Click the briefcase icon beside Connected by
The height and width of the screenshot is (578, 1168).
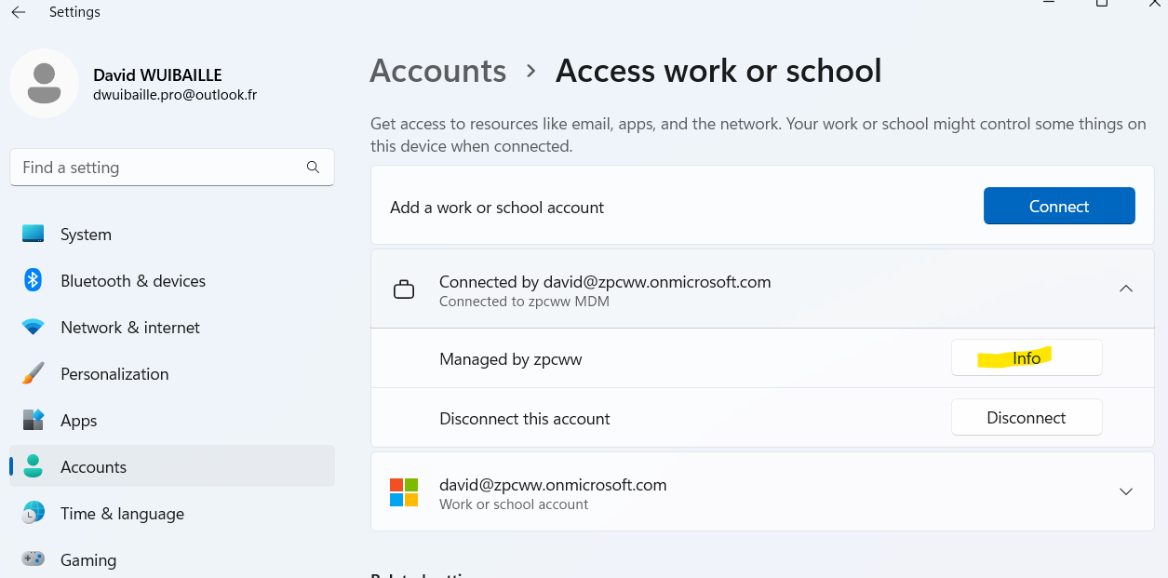(404, 290)
